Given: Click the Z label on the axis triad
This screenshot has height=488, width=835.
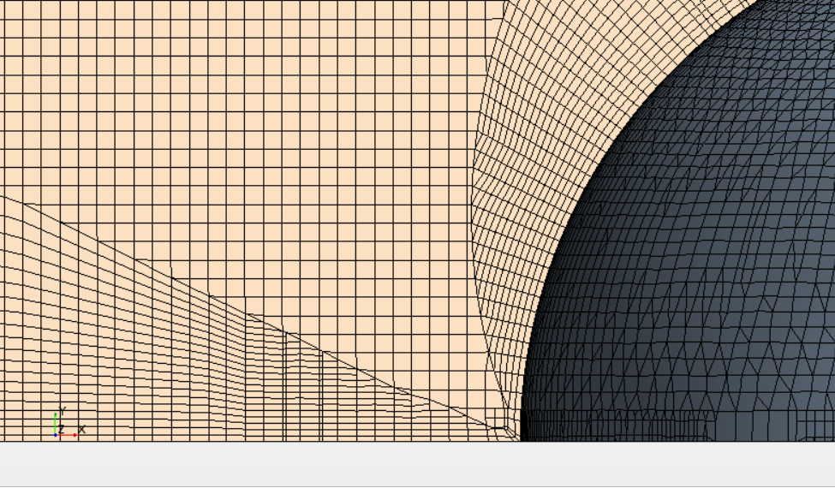Looking at the screenshot, I should pyautogui.click(x=62, y=427).
